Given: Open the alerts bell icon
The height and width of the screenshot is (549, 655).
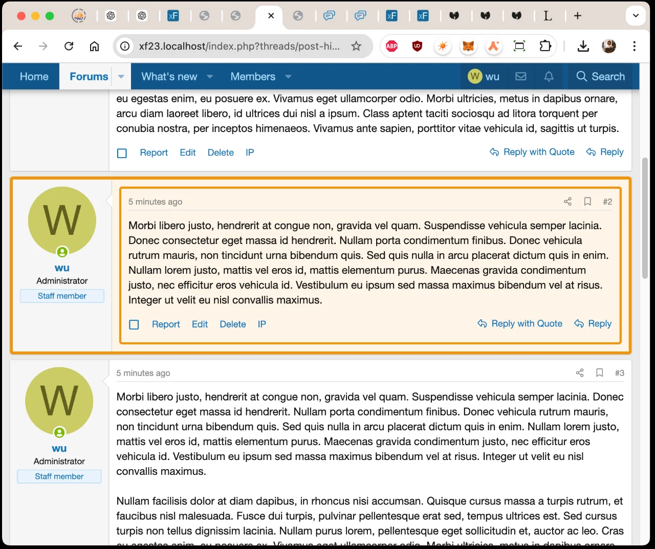Looking at the screenshot, I should pos(549,76).
